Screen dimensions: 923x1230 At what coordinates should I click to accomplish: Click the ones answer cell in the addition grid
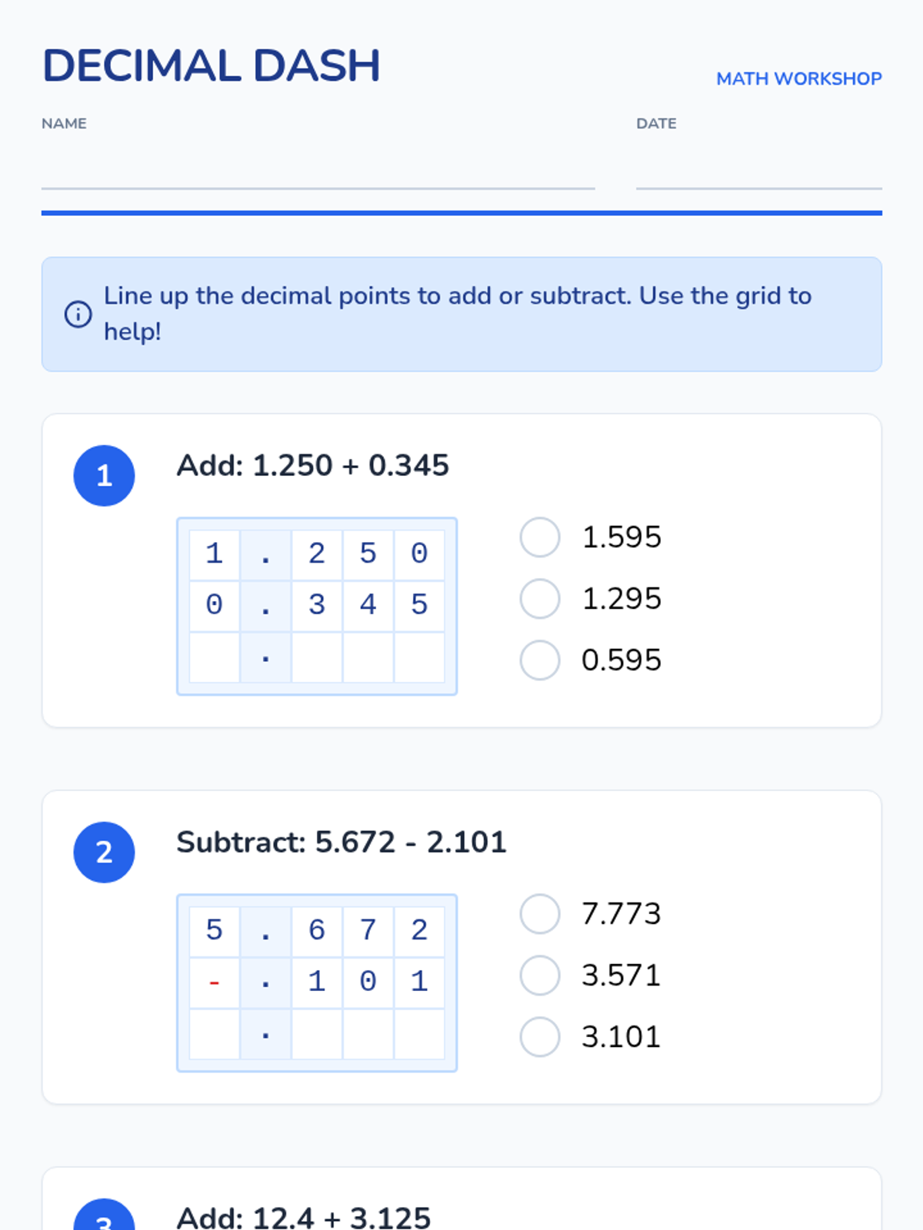pyautogui.click(x=215, y=658)
